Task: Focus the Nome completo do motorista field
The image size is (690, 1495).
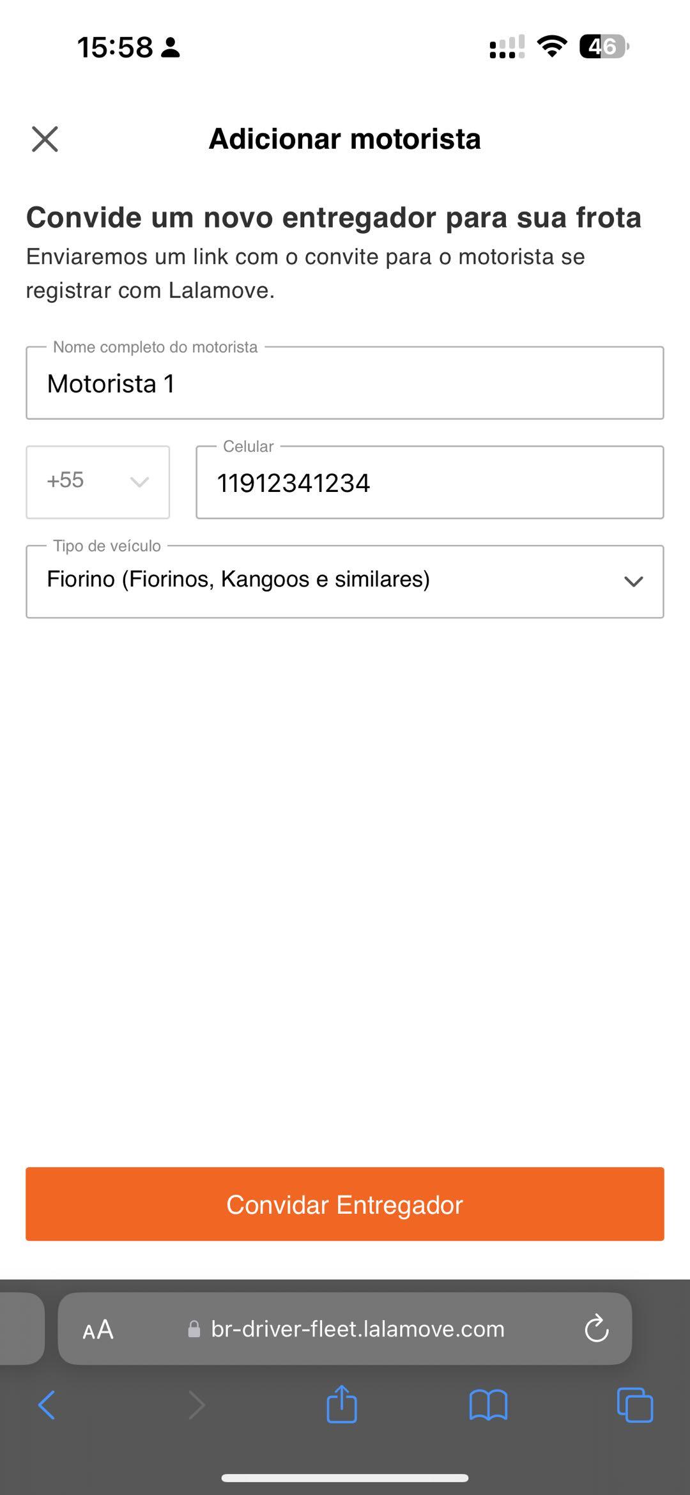Action: [x=345, y=383]
